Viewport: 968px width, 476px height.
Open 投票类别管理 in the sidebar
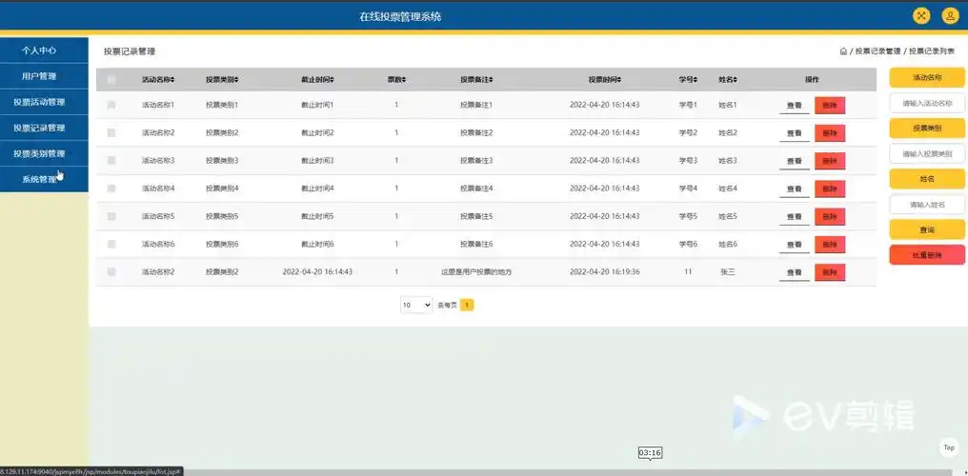[x=44, y=154]
